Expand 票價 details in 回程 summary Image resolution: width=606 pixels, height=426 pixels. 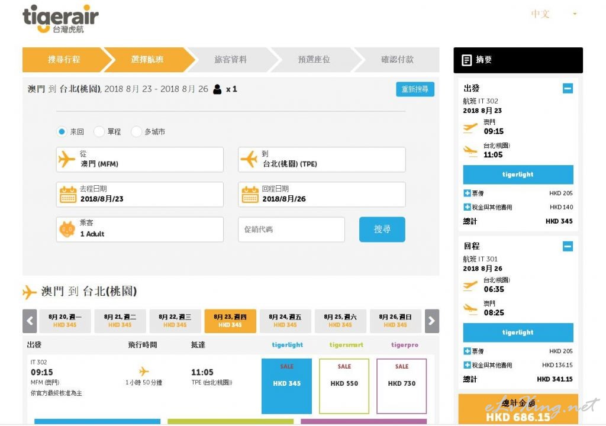(x=468, y=351)
